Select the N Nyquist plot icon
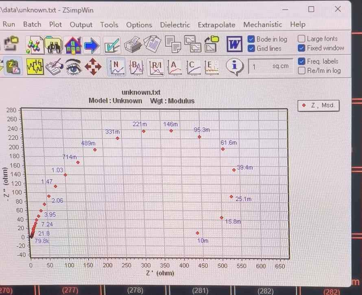Viewport: 362px width, 295px height. coord(117,67)
